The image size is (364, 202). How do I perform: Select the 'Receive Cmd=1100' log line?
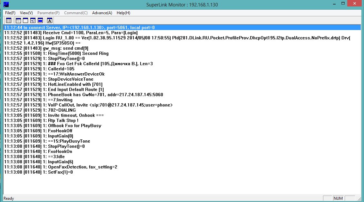71,33
